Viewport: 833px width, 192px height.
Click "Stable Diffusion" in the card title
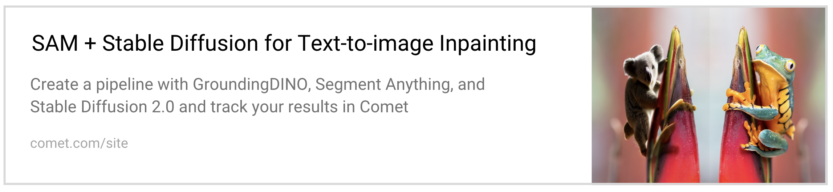coord(180,43)
